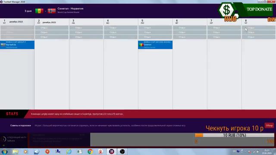This screenshot has width=276, height=155.
Task: Click first Отдых session on Thursday 8
Action: point(259,28)
